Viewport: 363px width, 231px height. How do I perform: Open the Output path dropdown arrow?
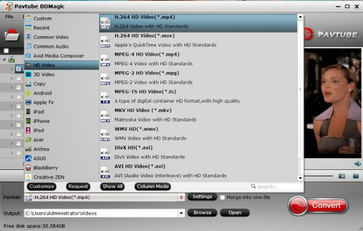click(181, 213)
